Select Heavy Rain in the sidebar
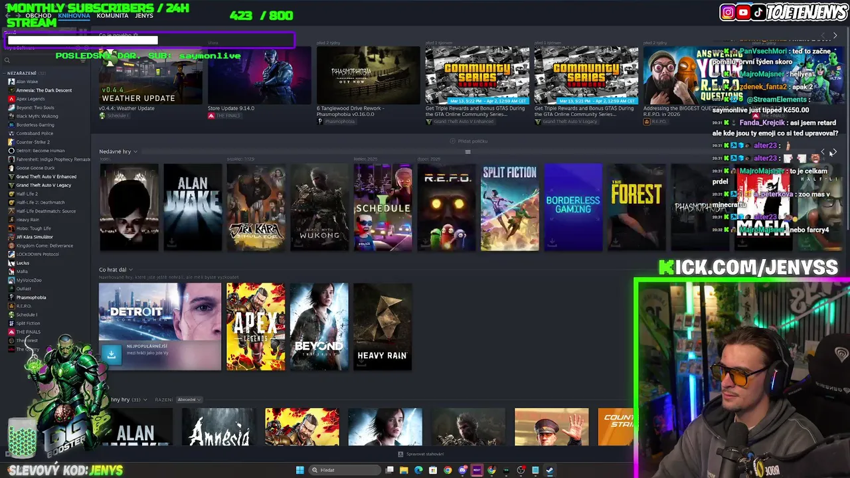This screenshot has width=850, height=478. click(x=28, y=220)
